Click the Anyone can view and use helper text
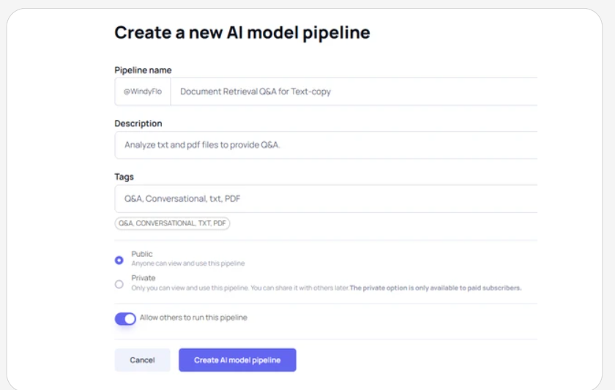 [x=188, y=263]
